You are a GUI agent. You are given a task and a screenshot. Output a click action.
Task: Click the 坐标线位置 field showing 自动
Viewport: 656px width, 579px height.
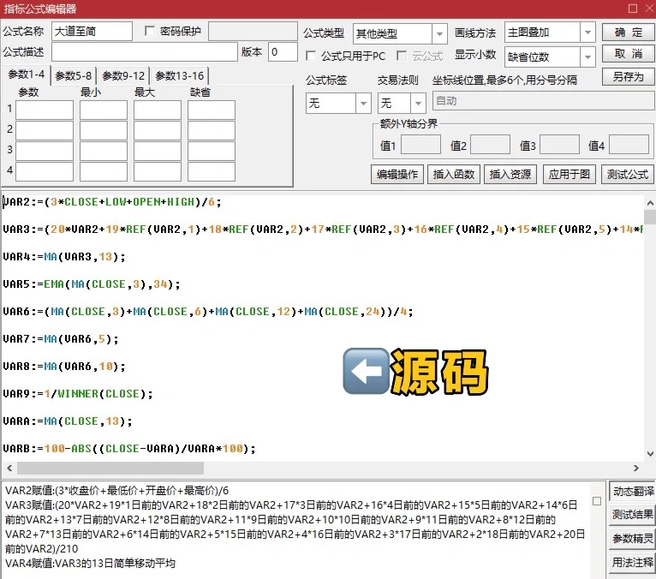(543, 101)
